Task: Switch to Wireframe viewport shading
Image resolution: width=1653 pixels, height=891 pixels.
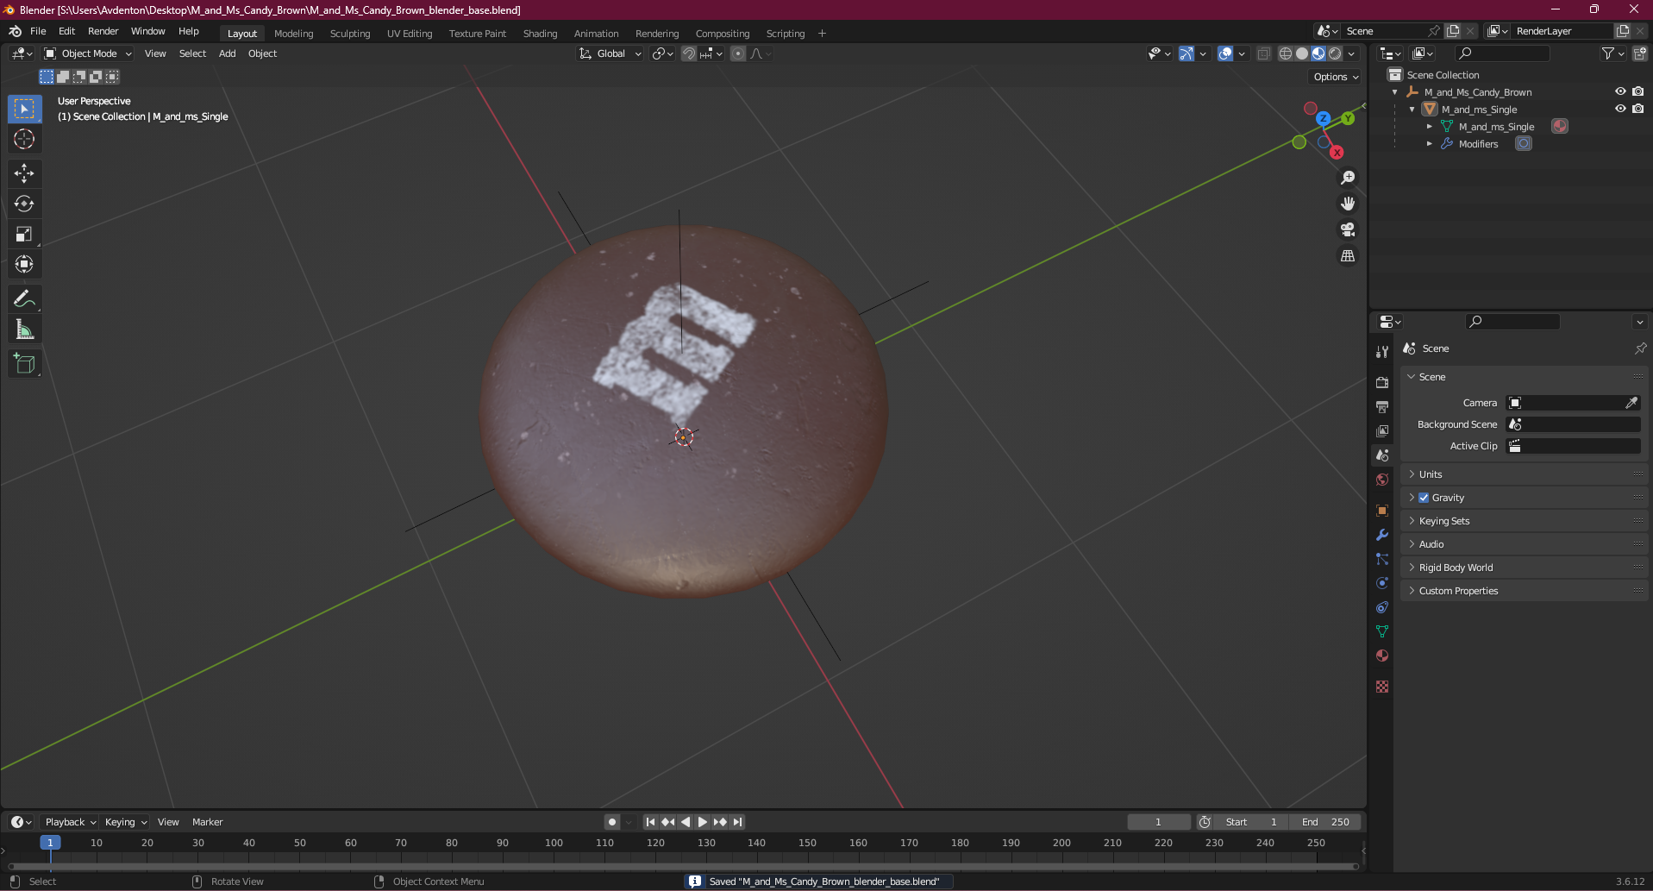Action: tap(1286, 53)
